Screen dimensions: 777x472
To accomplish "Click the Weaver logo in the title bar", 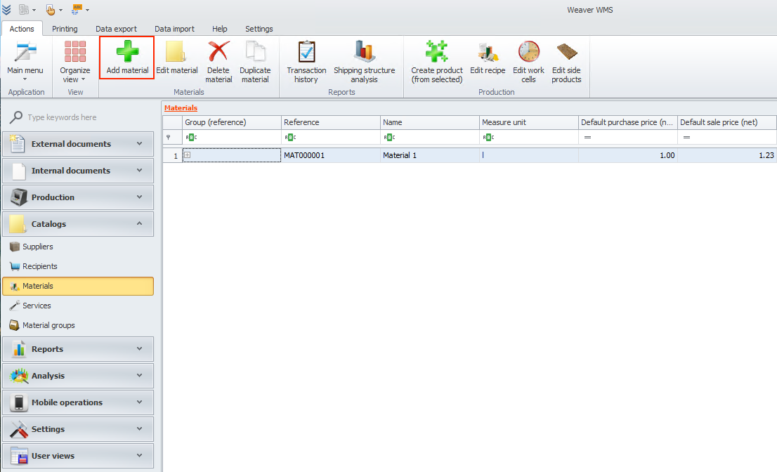I will 6,9.
